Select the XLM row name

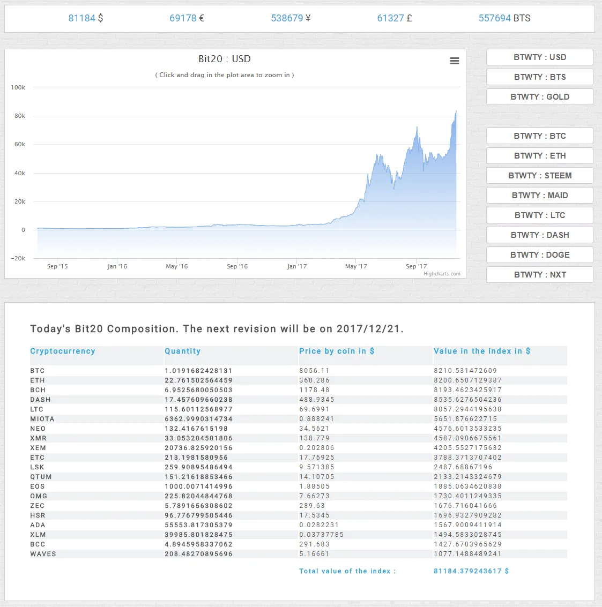point(38,535)
